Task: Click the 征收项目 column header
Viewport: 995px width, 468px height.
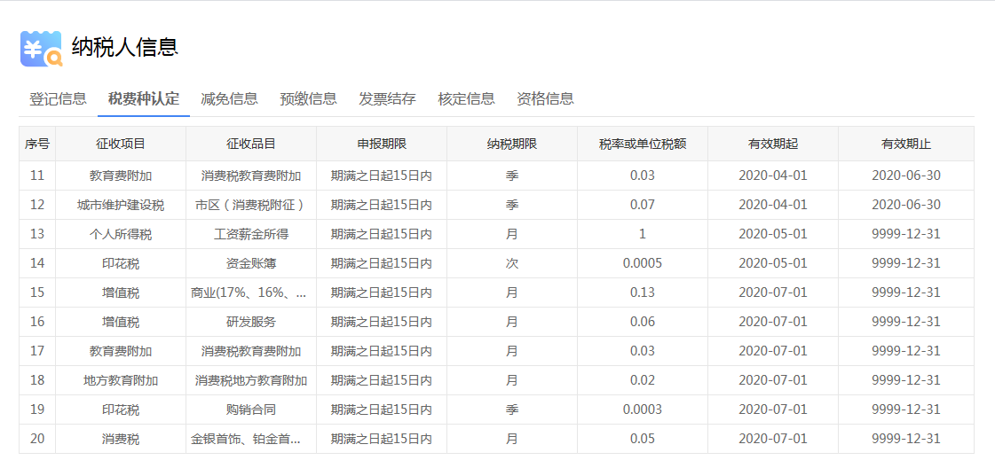Action: pyautogui.click(x=121, y=144)
